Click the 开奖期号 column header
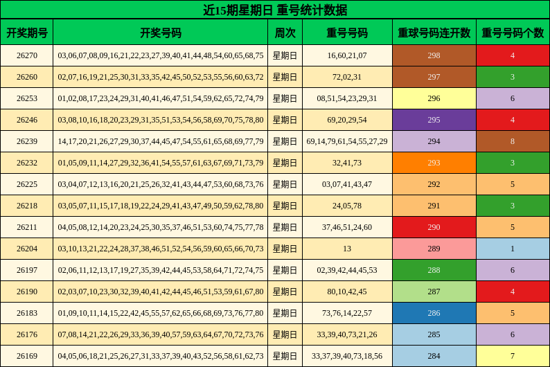The image size is (550, 367). point(26,33)
